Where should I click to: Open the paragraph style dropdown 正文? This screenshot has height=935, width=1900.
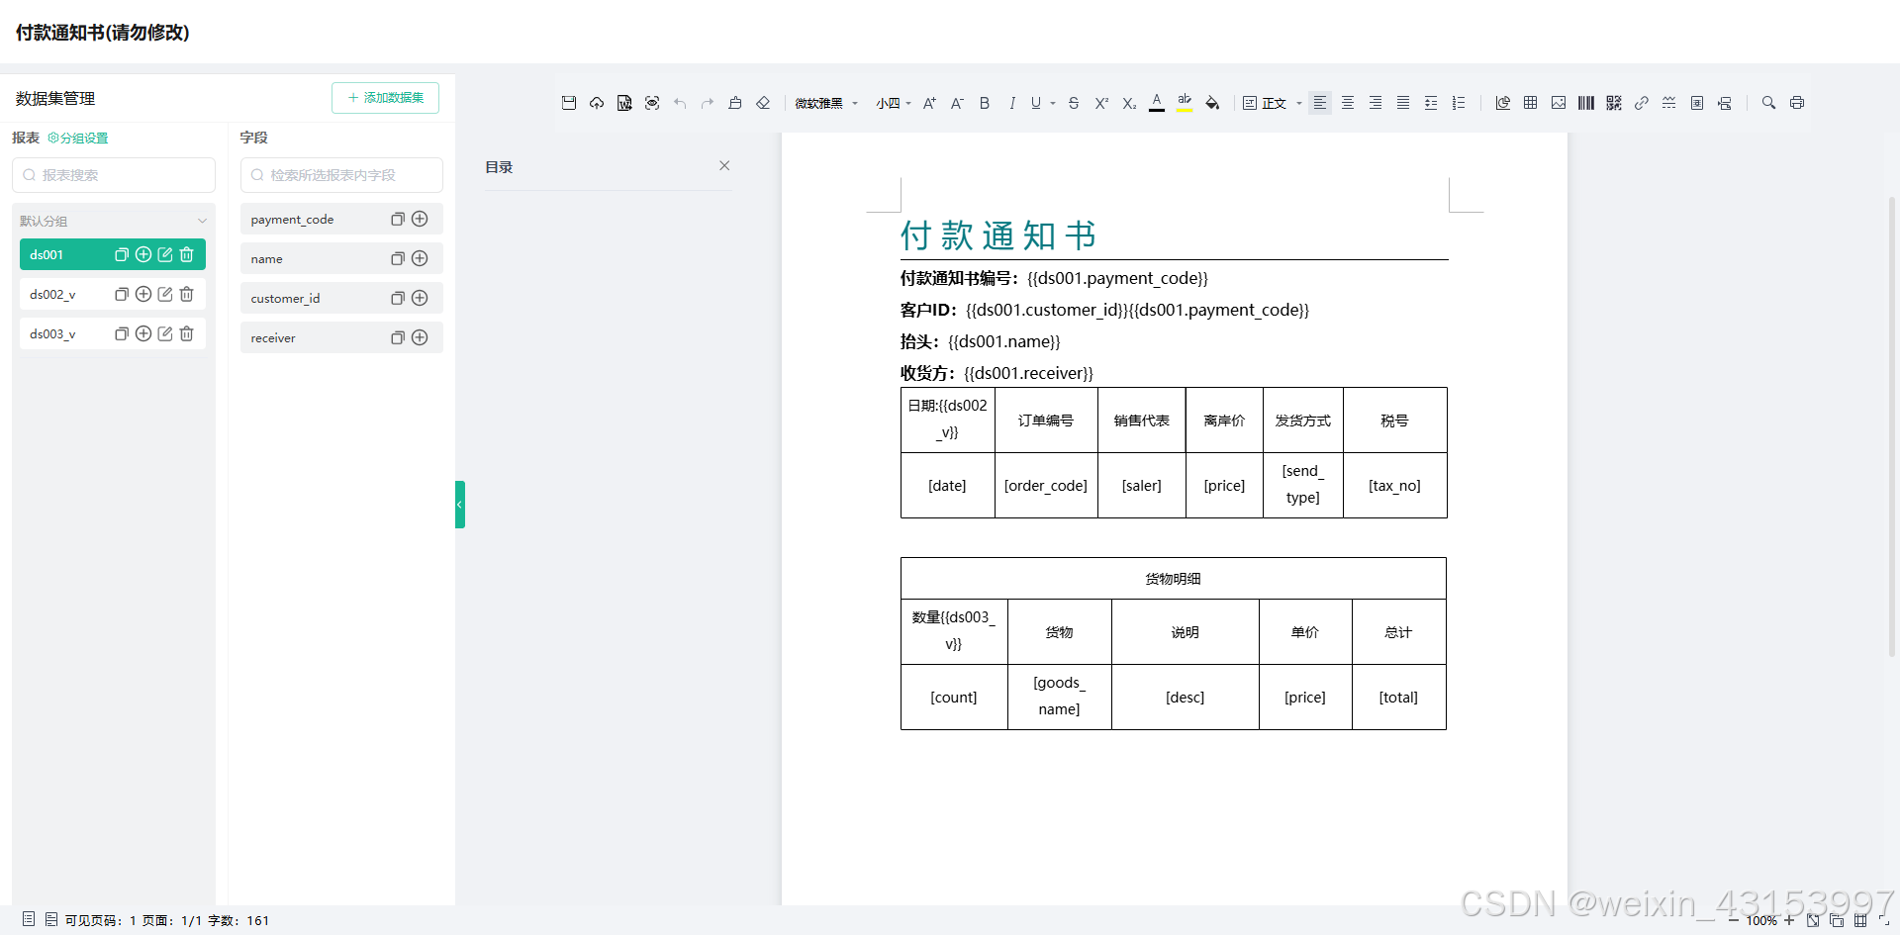click(1273, 103)
